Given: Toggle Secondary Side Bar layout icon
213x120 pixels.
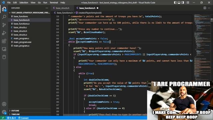Looking at the screenshot, I should [x=183, y=3].
